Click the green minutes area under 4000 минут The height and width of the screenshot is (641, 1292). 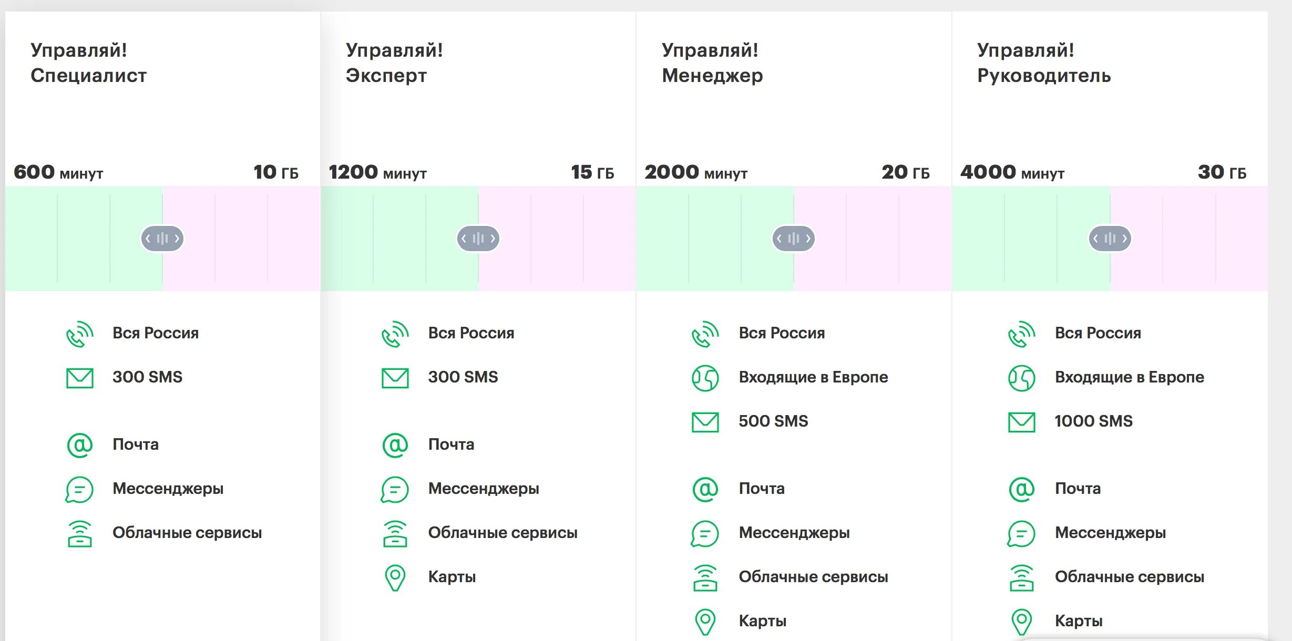(1031, 239)
